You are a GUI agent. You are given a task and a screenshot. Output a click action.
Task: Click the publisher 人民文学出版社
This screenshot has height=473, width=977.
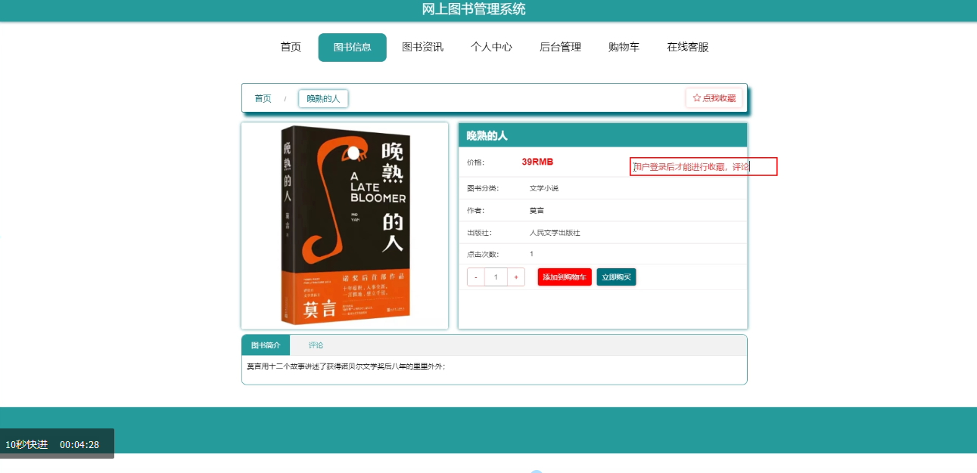pos(555,233)
